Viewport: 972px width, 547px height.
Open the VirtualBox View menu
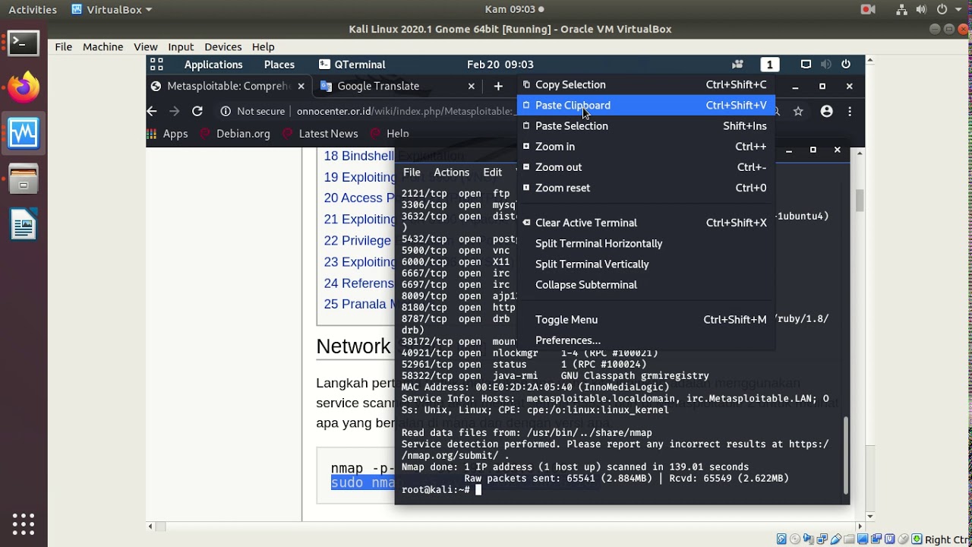pos(146,46)
